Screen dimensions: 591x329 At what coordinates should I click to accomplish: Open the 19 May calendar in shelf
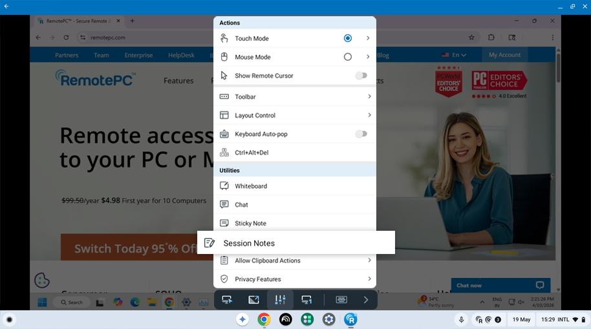[521, 319]
